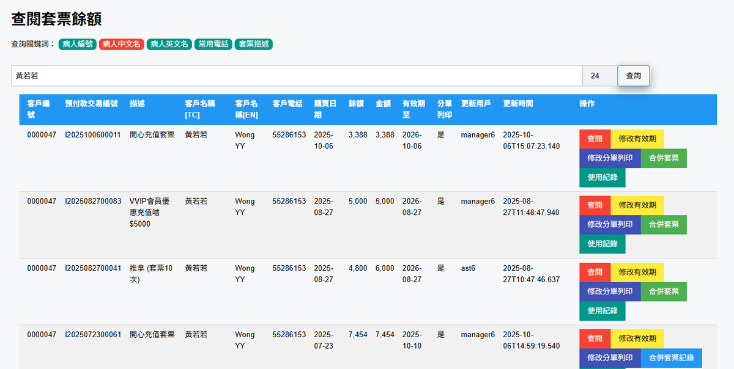The width and height of the screenshot is (734, 369).
Task: Click 合併套票 in the first row
Action: [x=664, y=158]
